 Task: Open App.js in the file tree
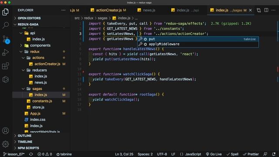click(35, 113)
